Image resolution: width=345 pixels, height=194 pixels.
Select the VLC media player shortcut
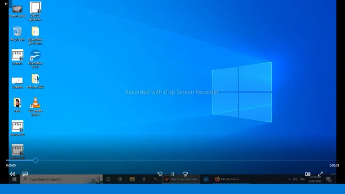tap(35, 104)
